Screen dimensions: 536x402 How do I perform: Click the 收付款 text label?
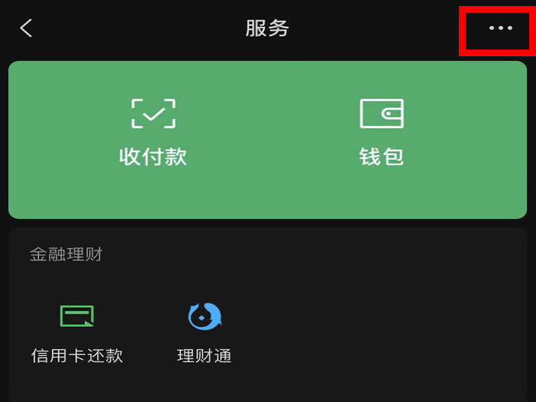click(x=153, y=157)
